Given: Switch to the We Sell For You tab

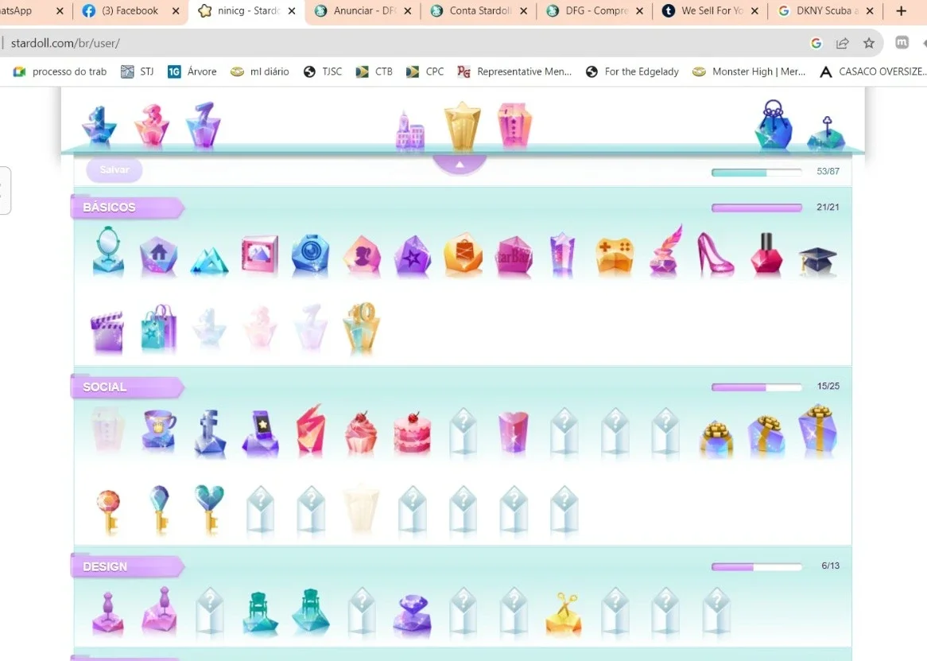Looking at the screenshot, I should (711, 10).
